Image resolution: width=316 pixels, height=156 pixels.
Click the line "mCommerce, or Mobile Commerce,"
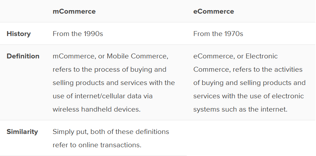click(x=111, y=56)
